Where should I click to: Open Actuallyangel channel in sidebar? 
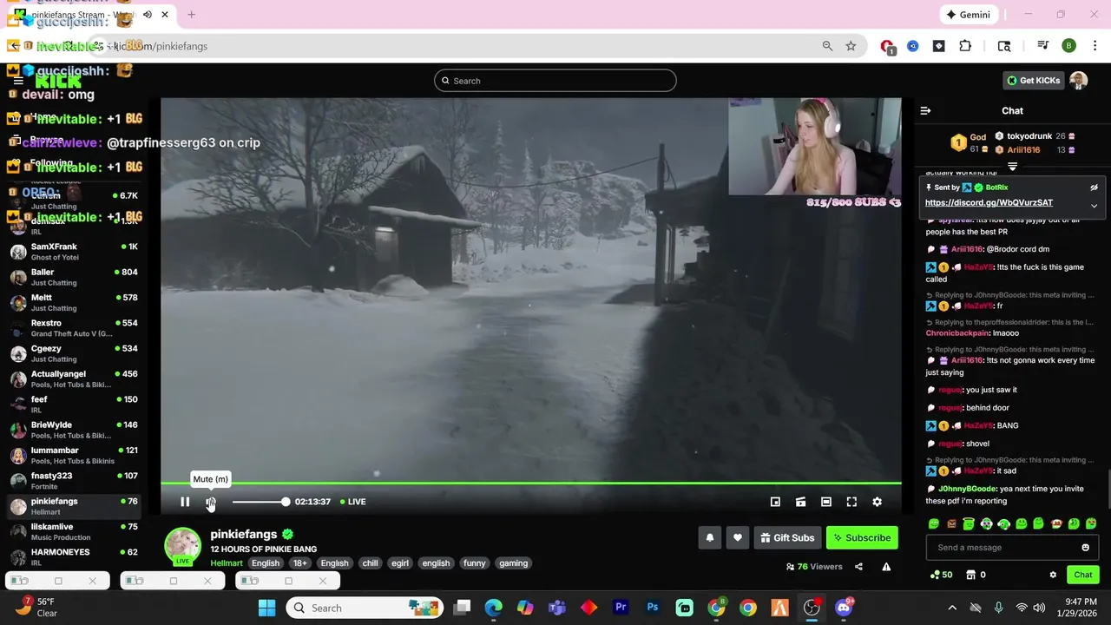click(x=74, y=379)
